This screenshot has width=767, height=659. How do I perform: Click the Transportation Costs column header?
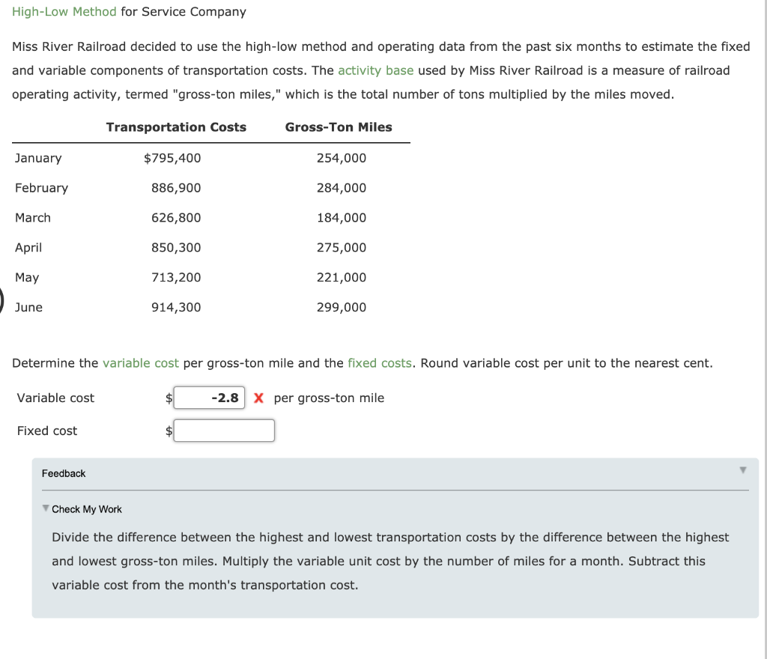point(177,127)
